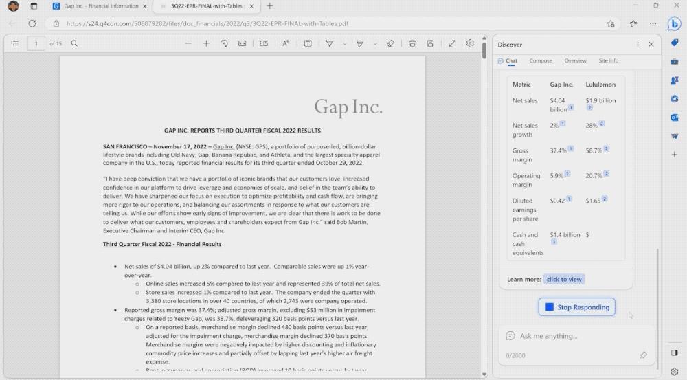Open Discover panel more options menu

point(638,44)
